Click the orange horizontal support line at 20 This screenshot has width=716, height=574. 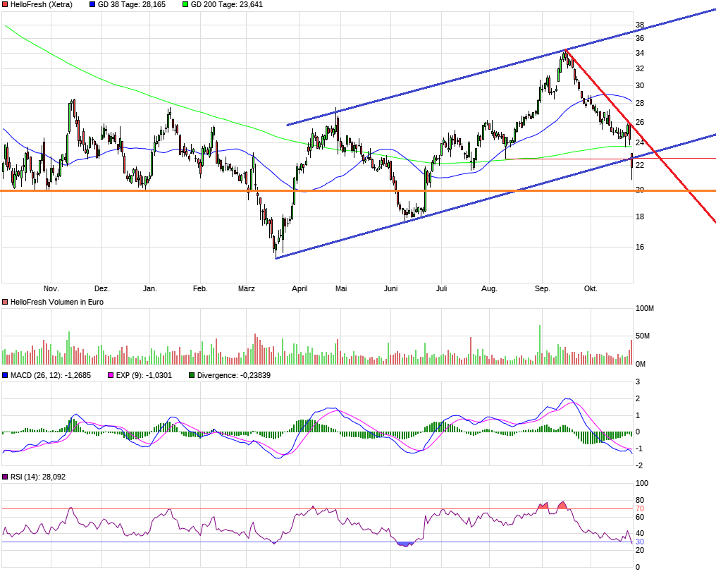coord(358,190)
